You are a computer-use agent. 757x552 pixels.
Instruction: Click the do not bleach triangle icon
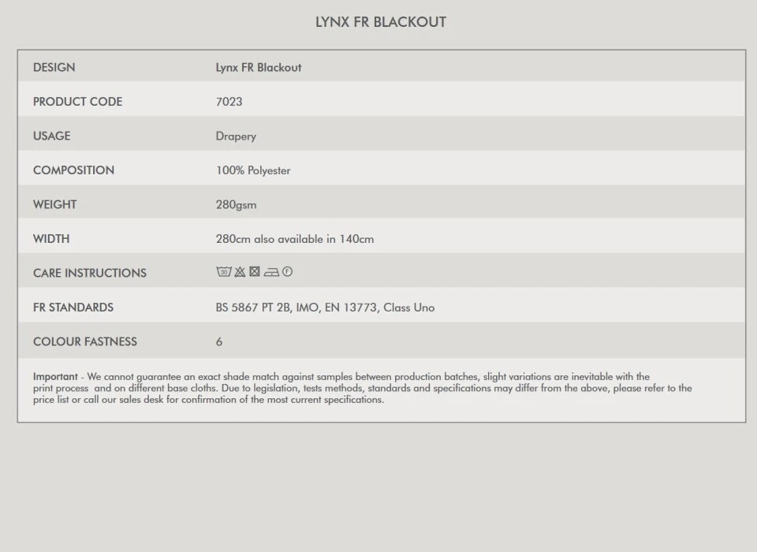coord(240,272)
